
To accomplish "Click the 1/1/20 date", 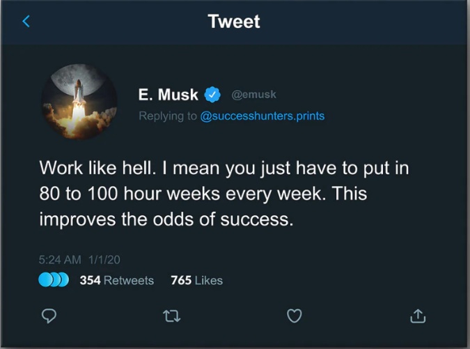I will click(x=104, y=259).
